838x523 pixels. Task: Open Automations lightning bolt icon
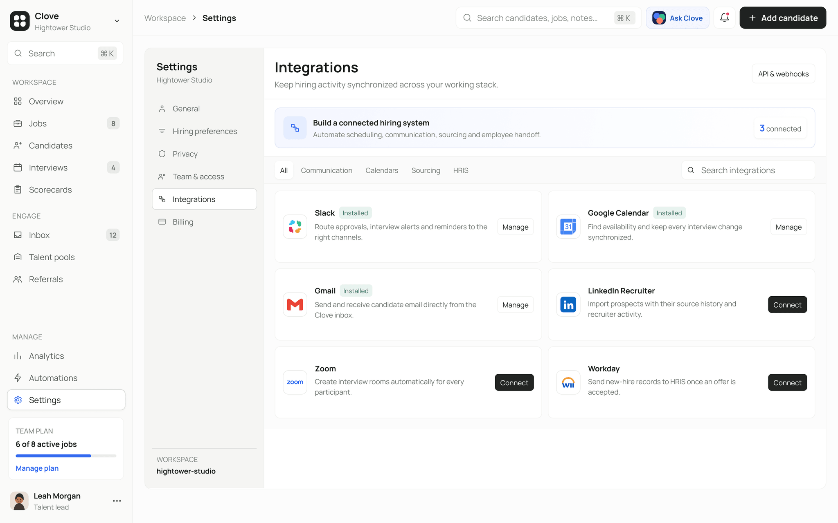pos(18,378)
